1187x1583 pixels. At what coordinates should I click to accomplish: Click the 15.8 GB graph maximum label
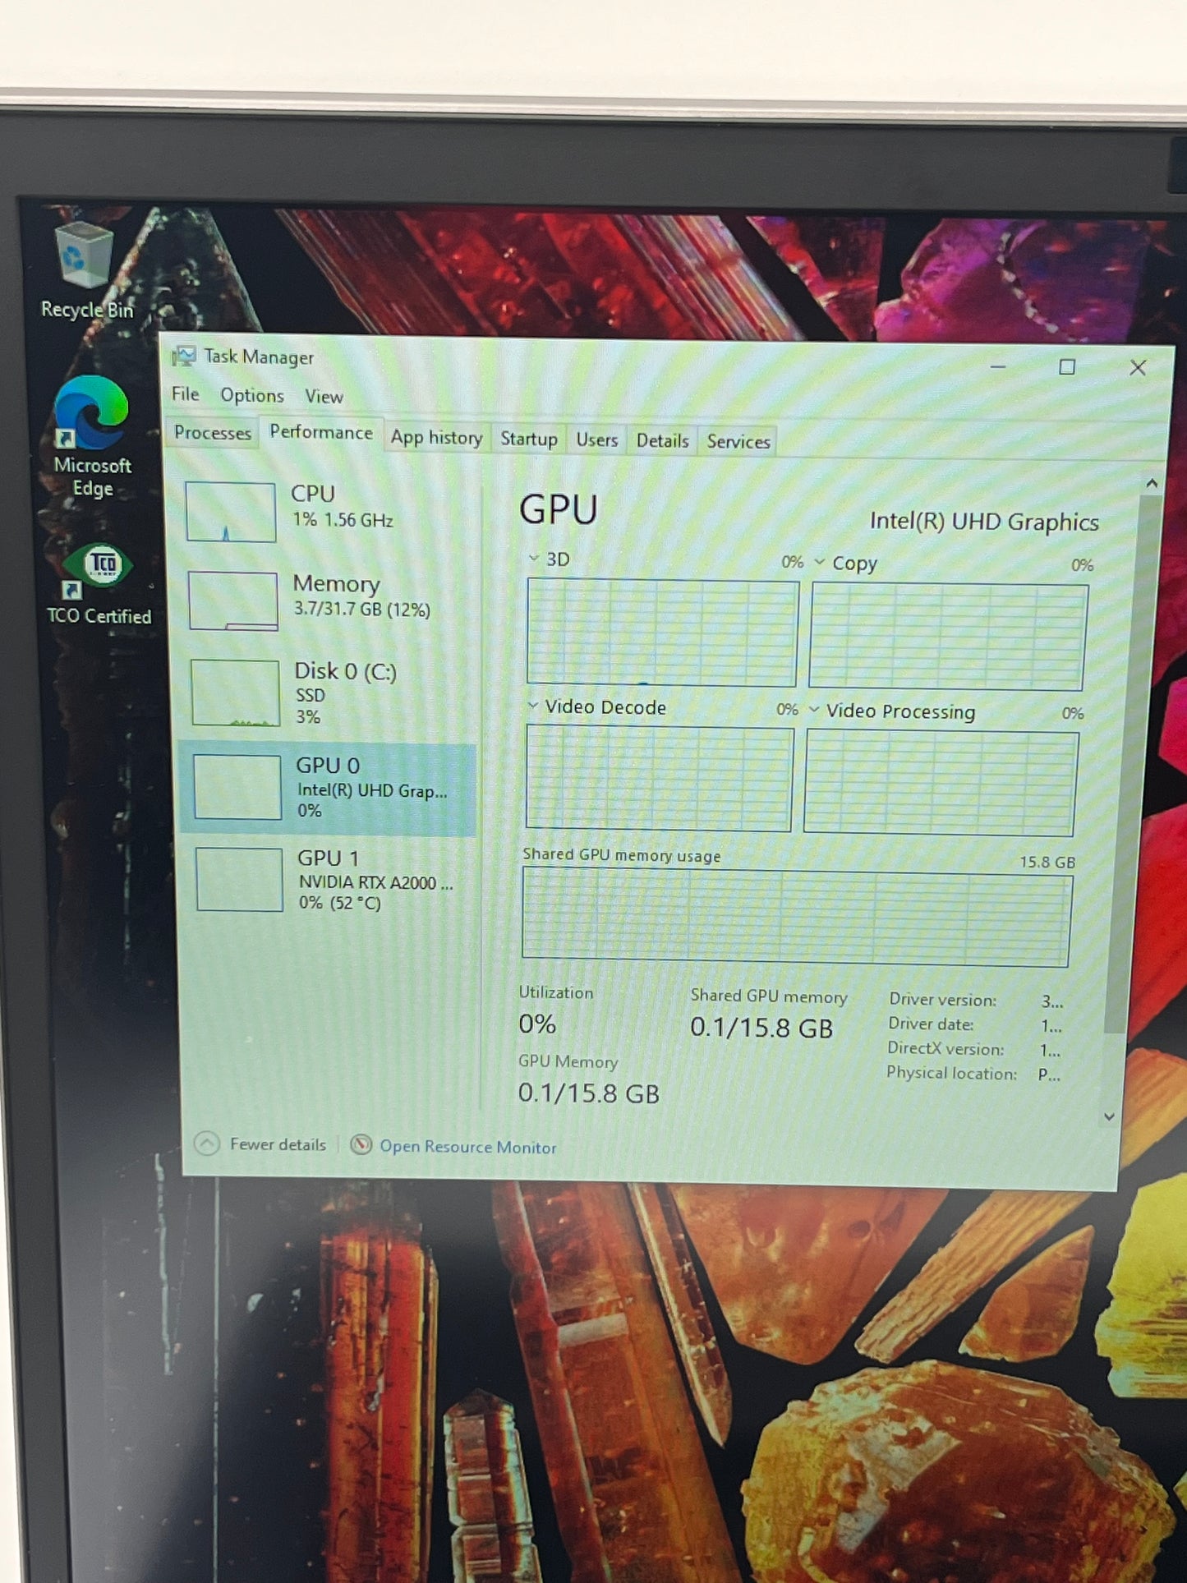pyautogui.click(x=1047, y=863)
